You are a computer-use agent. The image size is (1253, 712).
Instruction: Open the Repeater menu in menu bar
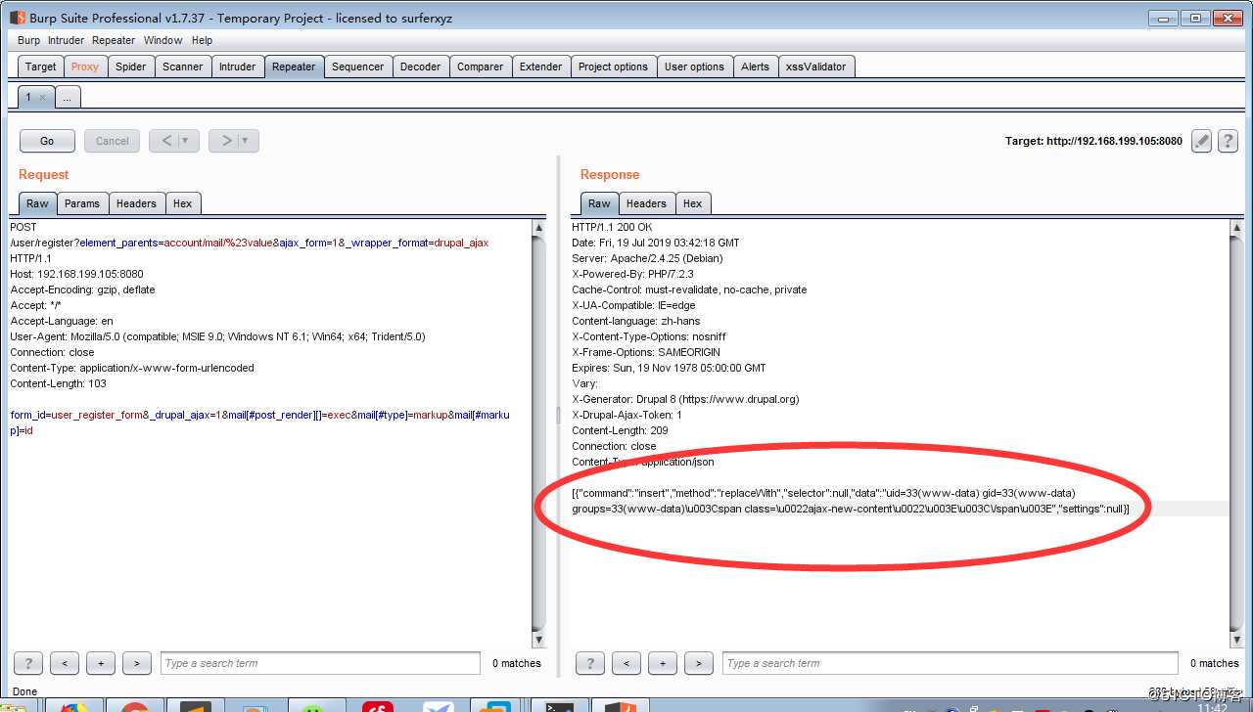click(x=114, y=40)
